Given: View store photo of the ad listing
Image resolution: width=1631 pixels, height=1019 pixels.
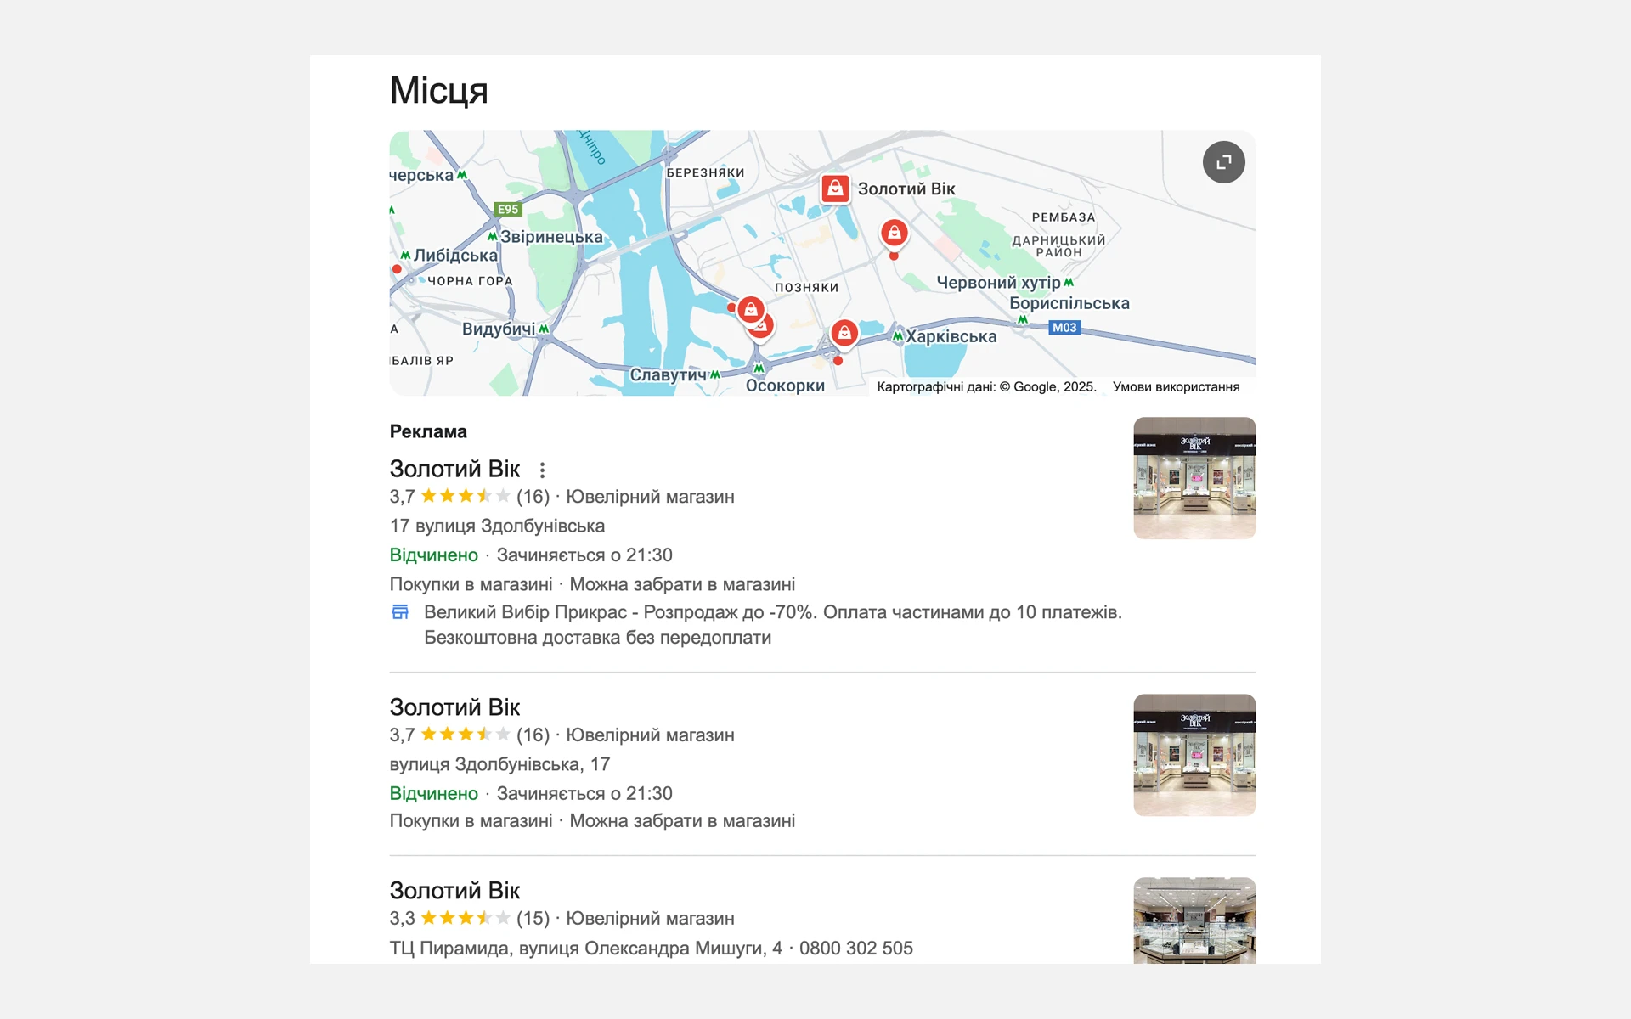Looking at the screenshot, I should click(1194, 478).
